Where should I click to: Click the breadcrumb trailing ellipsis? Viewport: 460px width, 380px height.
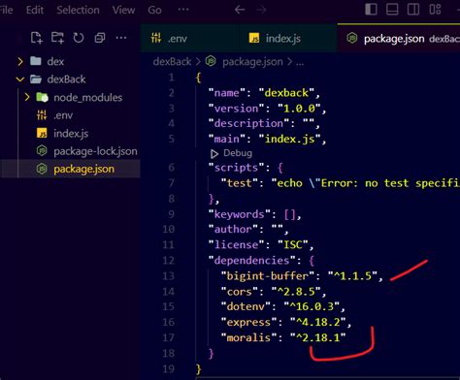[300, 63]
